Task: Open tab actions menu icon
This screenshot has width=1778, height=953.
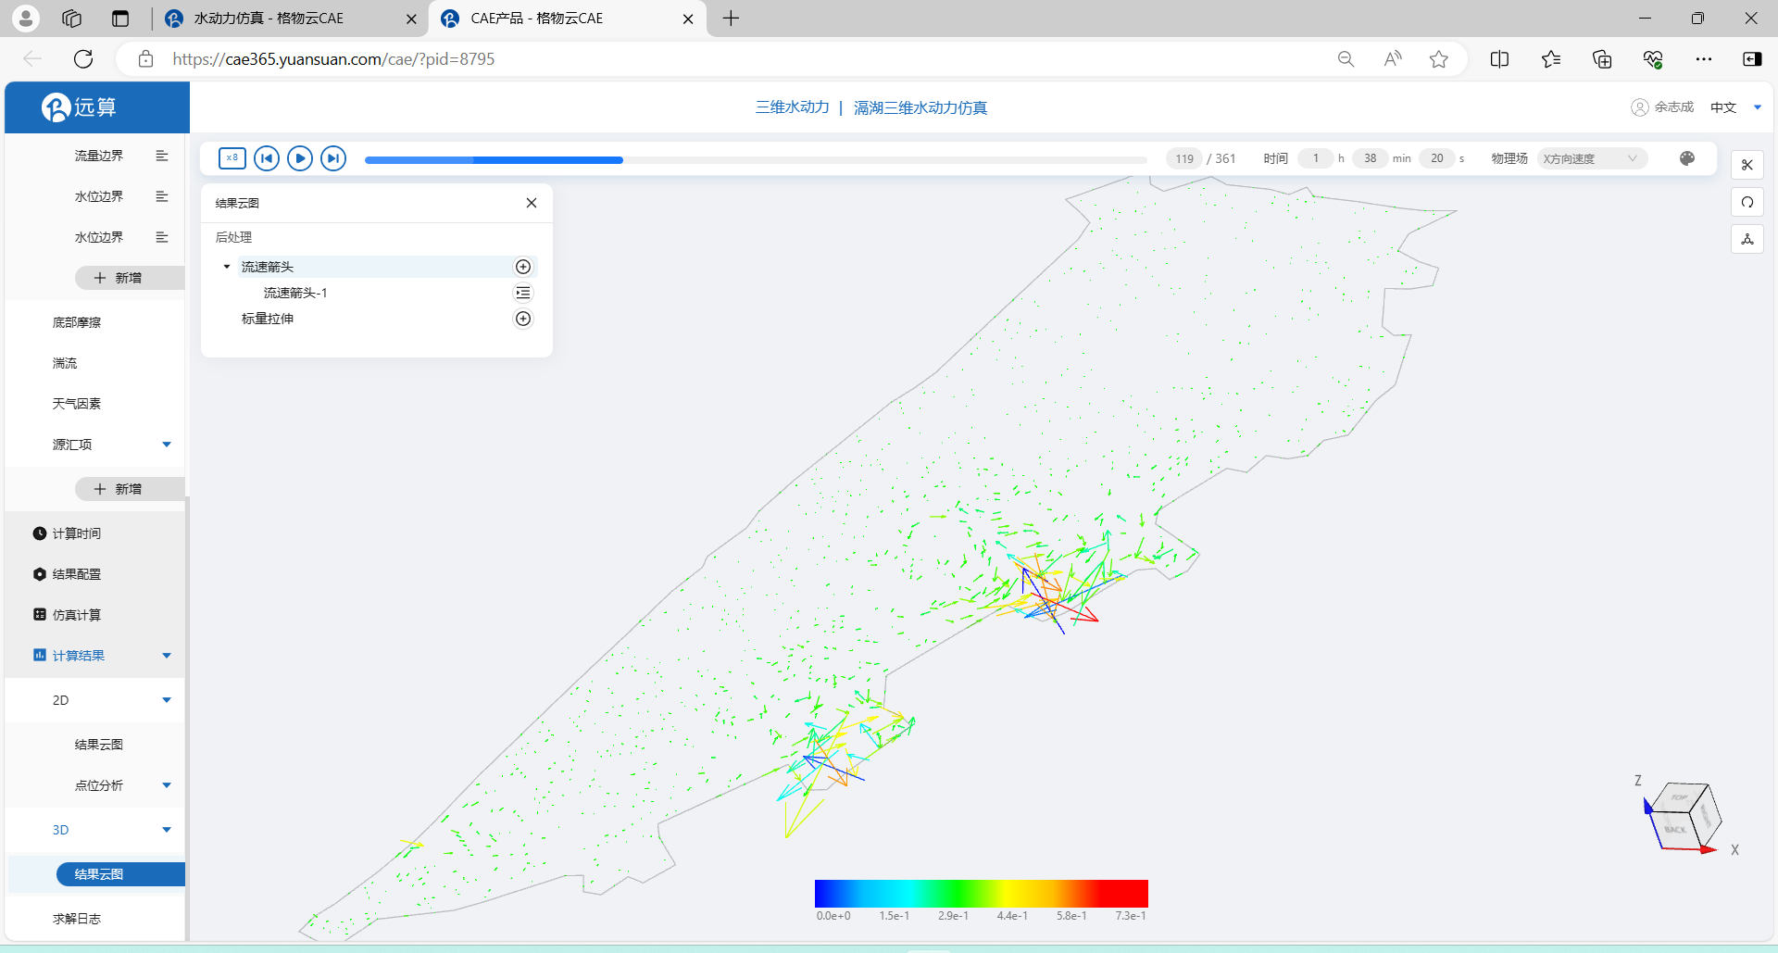Action: 120,19
